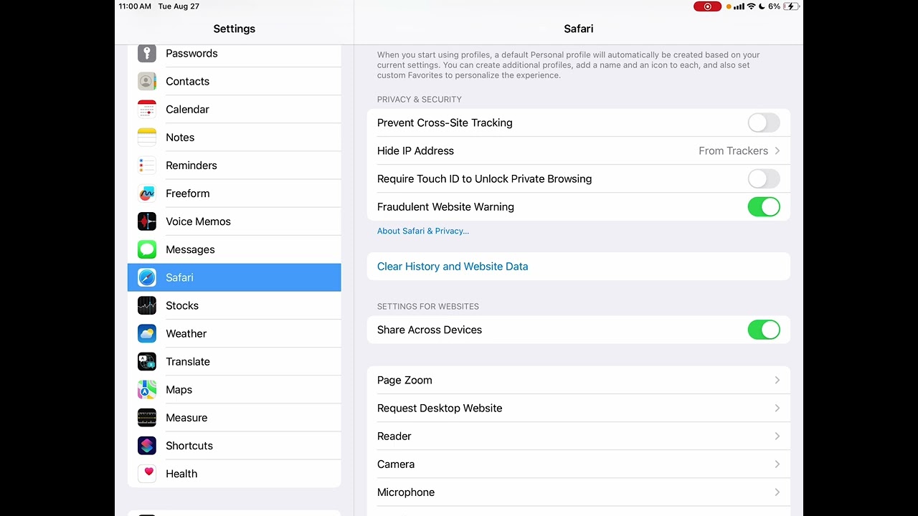This screenshot has width=918, height=516.
Task: Tap the Translate app icon
Action: [x=147, y=361]
